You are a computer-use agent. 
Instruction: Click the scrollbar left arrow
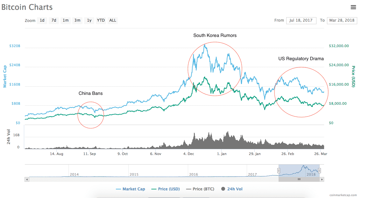coord(27,180)
